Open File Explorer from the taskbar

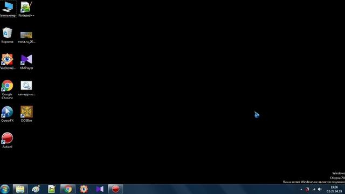coord(20,189)
